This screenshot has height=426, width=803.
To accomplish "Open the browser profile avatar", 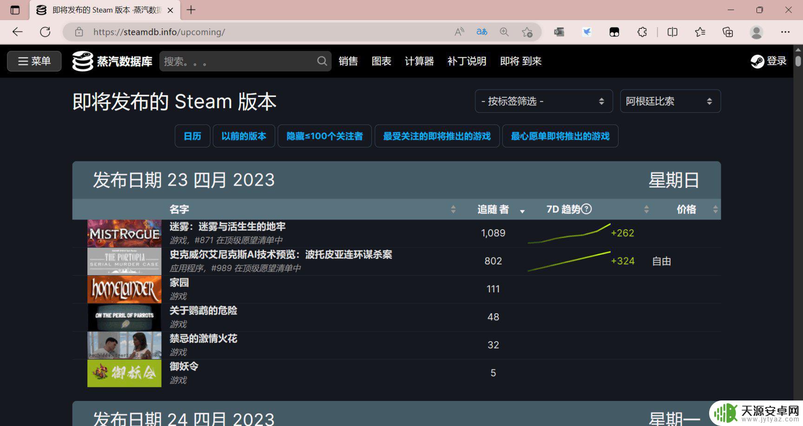I will (757, 32).
